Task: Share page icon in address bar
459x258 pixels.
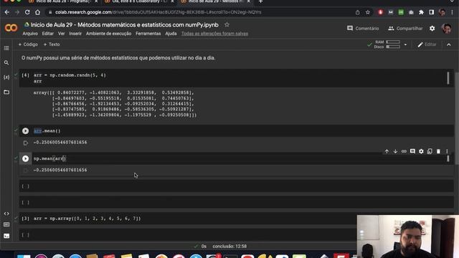Action: tap(357, 12)
